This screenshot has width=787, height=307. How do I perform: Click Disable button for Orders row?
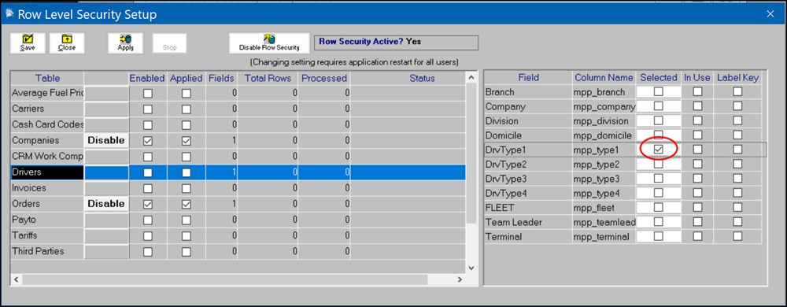click(x=106, y=204)
